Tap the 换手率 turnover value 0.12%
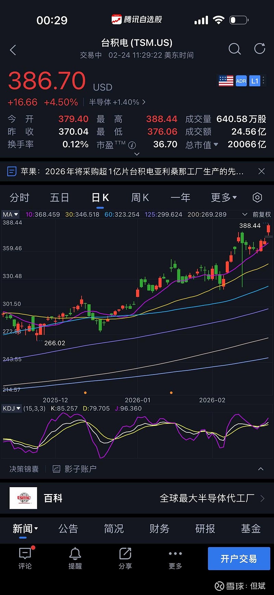Viewport: 274px width, 595px height. point(75,144)
